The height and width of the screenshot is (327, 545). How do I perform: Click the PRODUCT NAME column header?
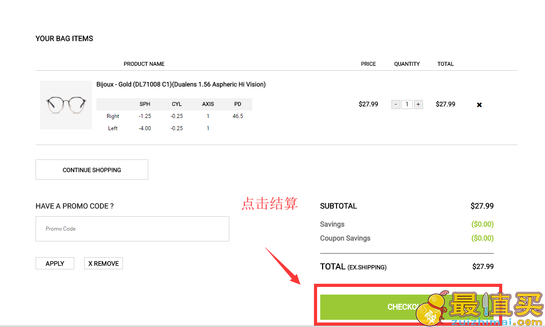tap(144, 64)
